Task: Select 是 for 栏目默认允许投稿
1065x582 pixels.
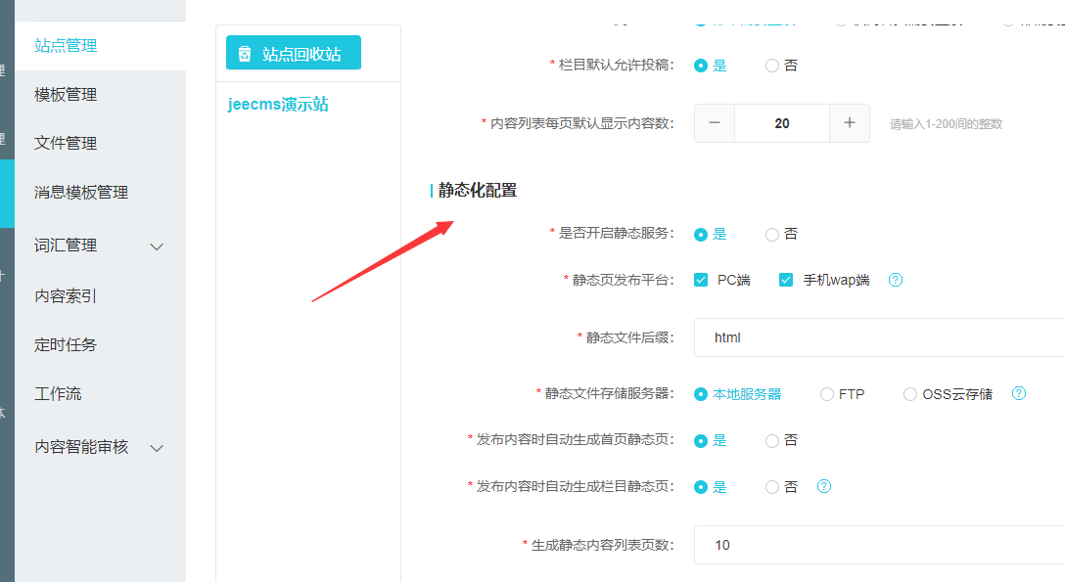Action: point(701,66)
